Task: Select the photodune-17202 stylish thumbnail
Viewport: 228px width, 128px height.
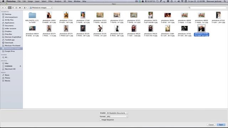Action: tap(66, 15)
